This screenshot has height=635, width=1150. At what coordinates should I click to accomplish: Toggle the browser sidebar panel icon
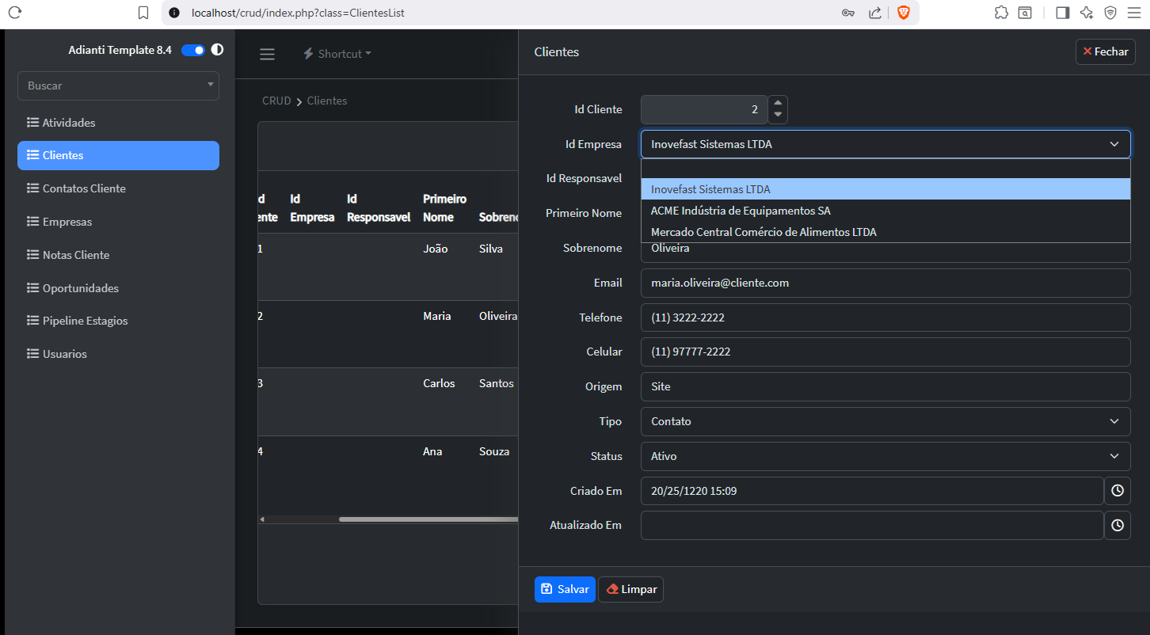1063,13
